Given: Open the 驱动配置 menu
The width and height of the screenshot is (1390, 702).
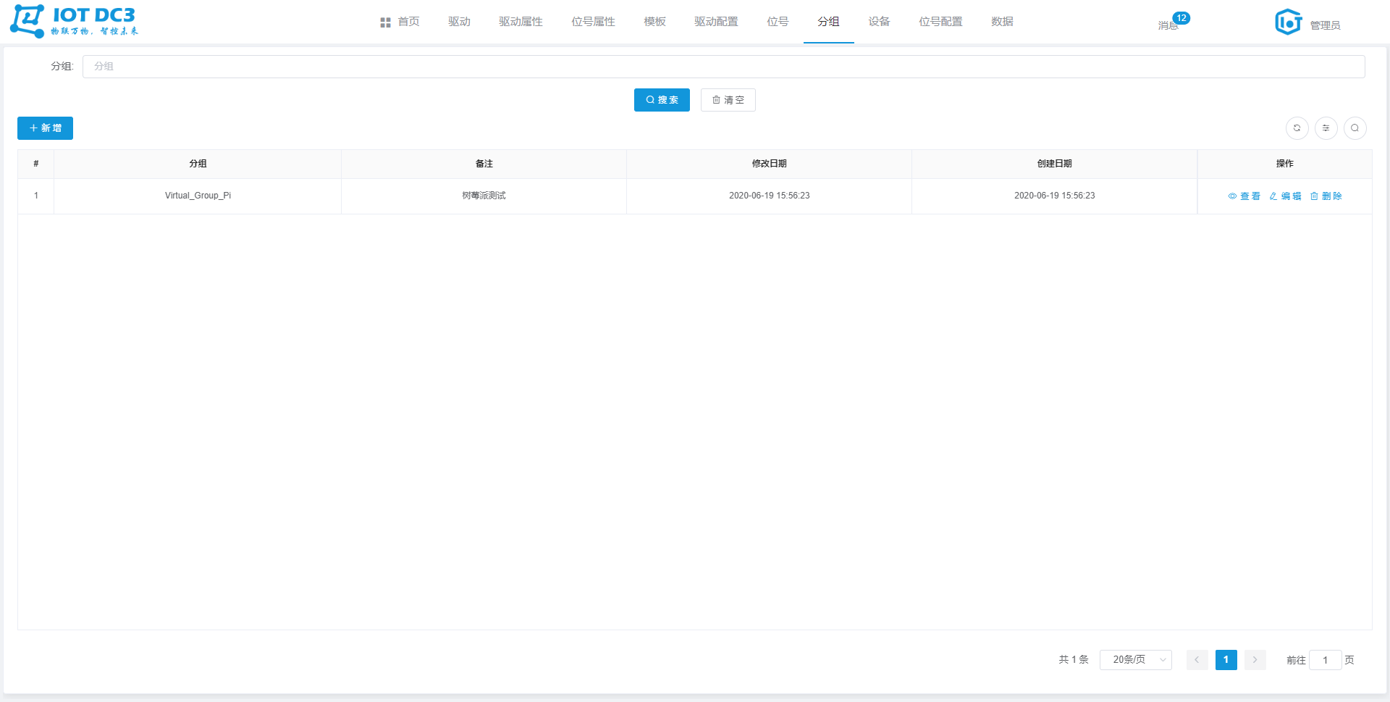Looking at the screenshot, I should pos(716,22).
